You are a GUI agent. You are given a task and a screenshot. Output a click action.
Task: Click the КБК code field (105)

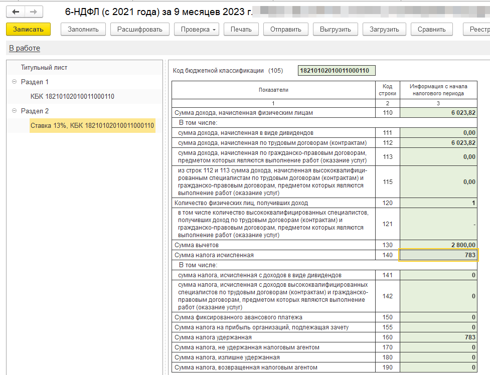(x=337, y=71)
